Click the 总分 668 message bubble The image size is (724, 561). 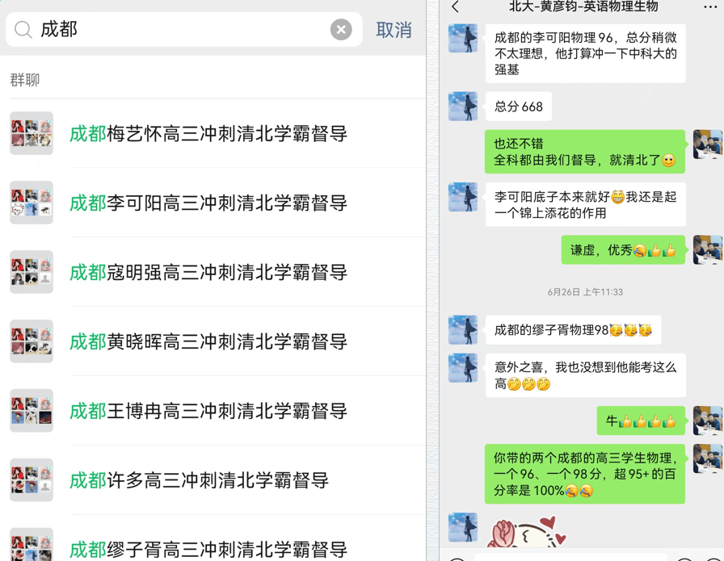point(519,107)
